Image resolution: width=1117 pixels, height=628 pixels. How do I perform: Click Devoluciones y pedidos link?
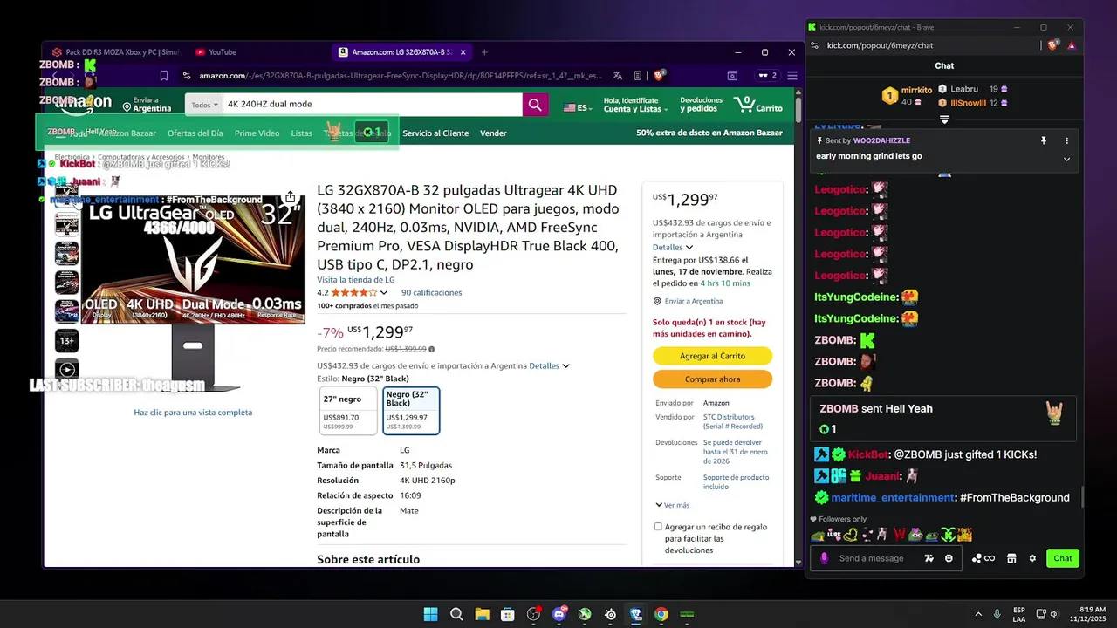coord(701,105)
